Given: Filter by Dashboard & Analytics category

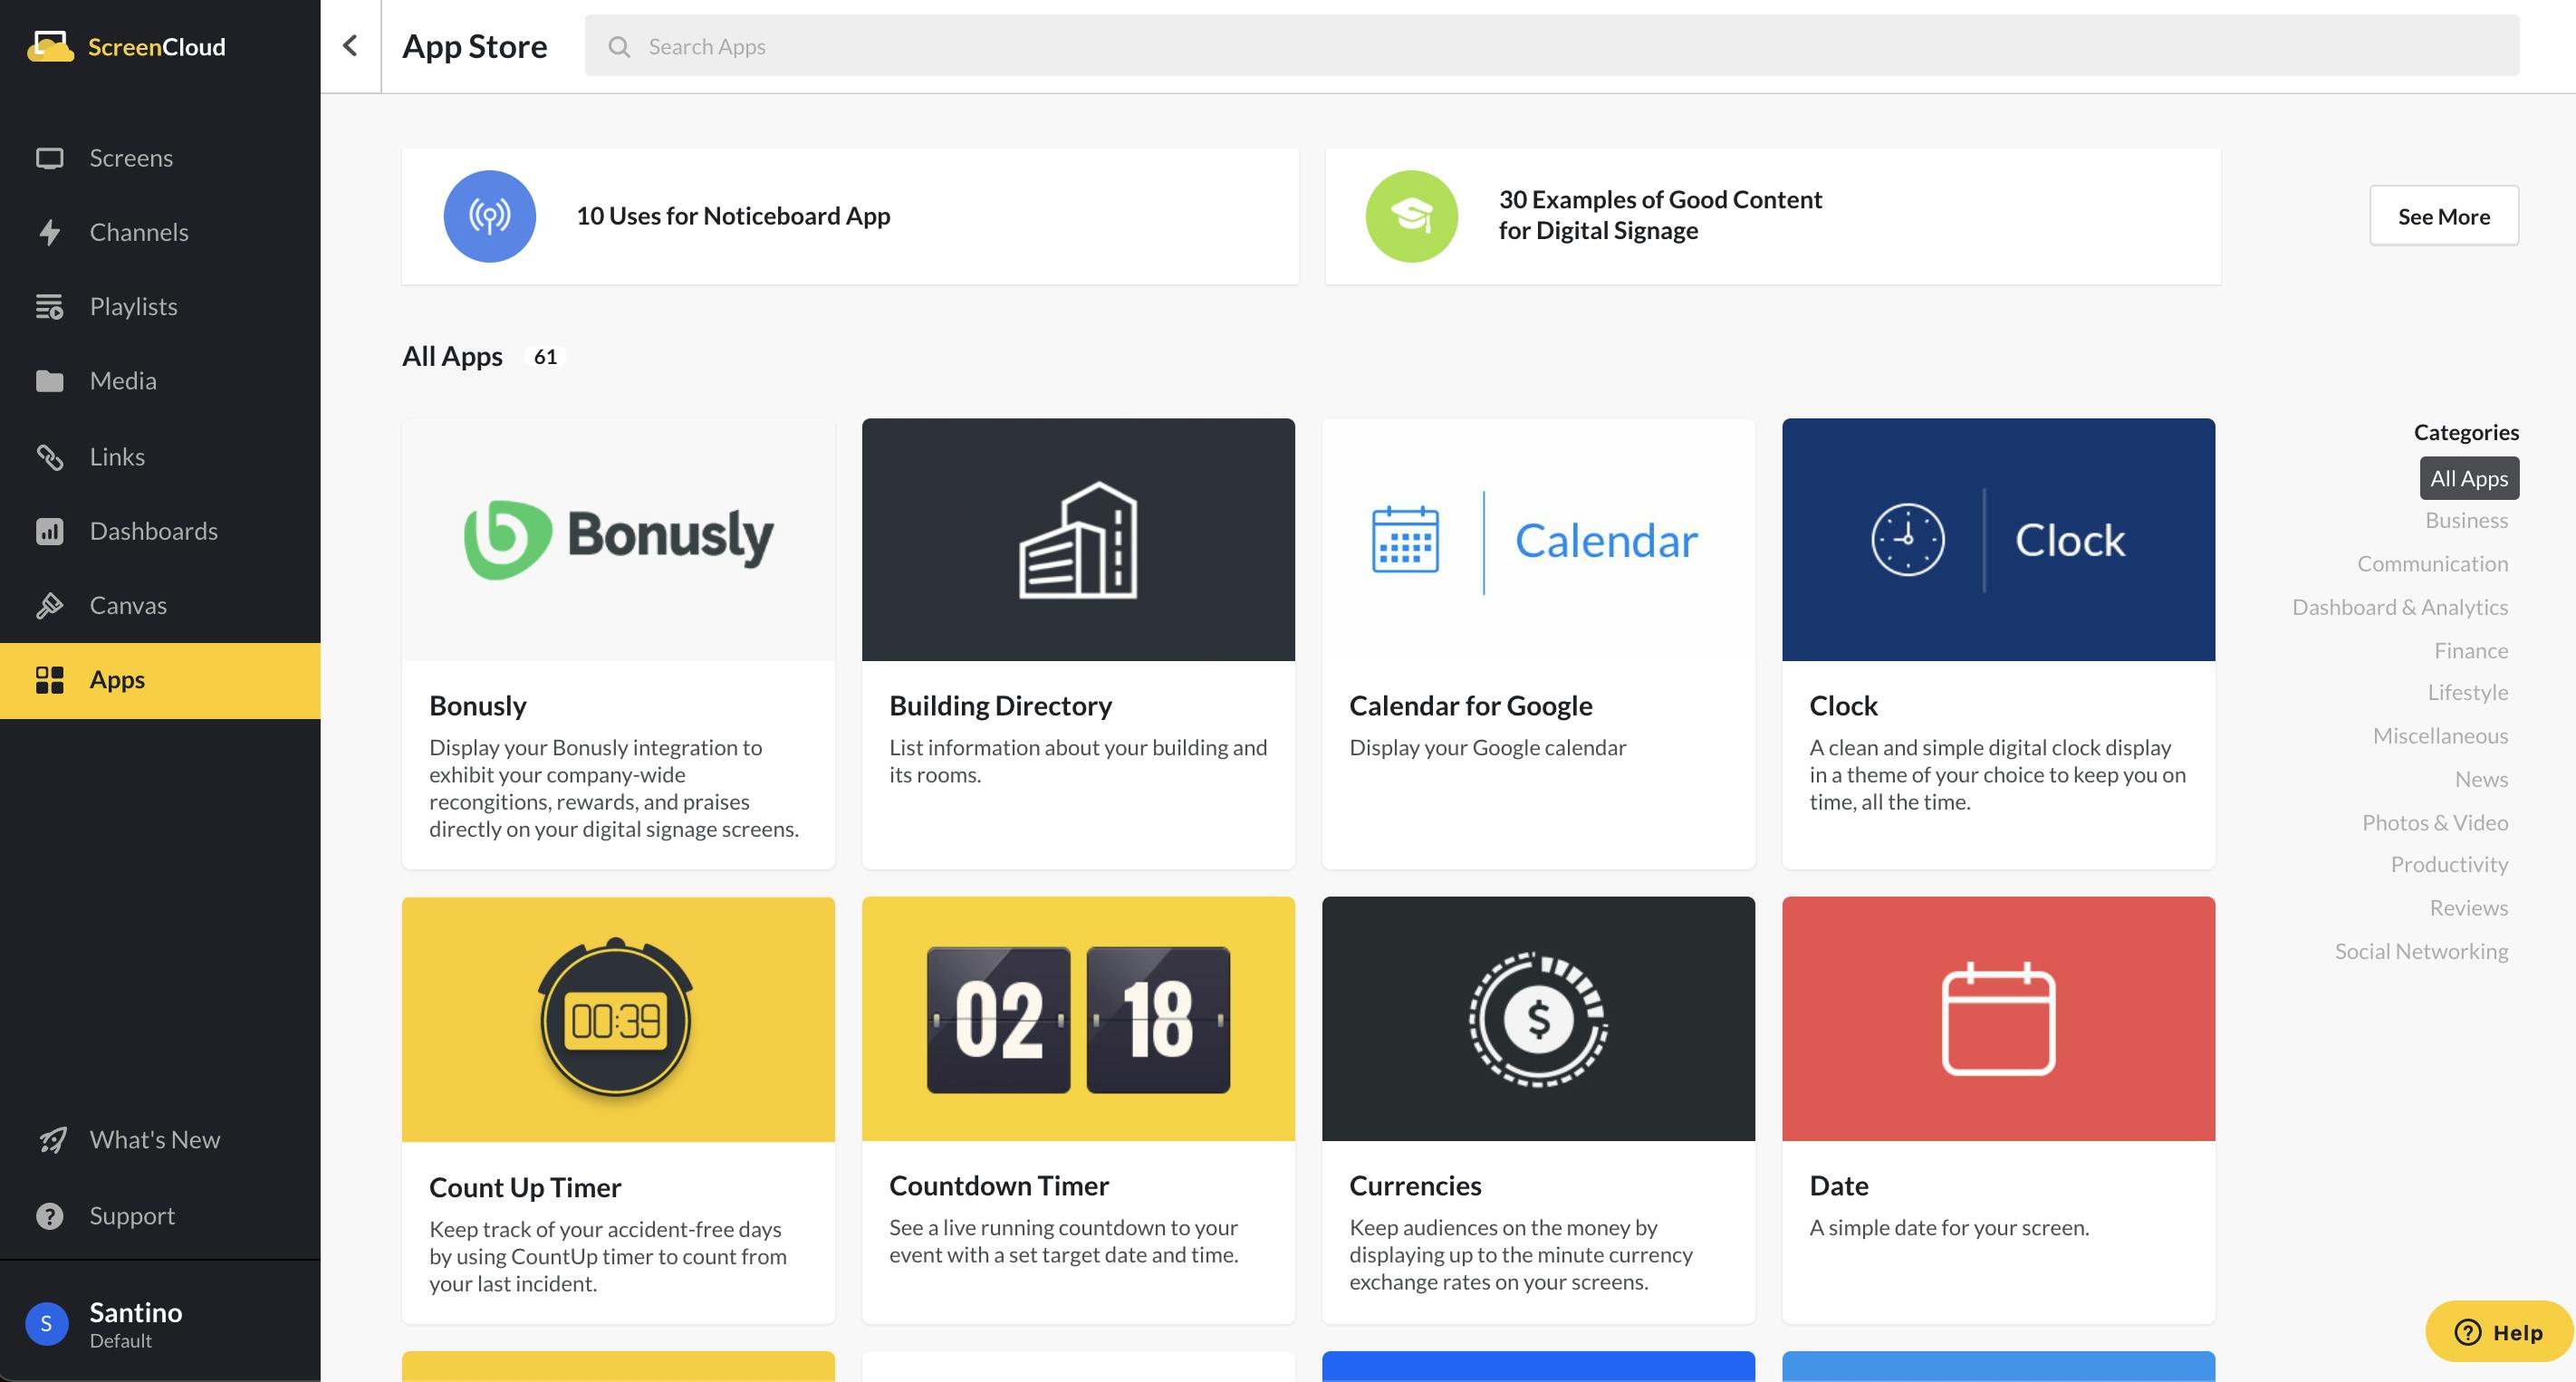Looking at the screenshot, I should [x=2400, y=607].
